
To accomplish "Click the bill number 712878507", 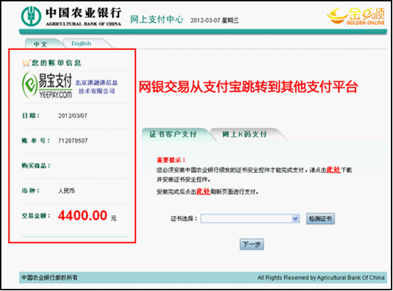I will [73, 141].
